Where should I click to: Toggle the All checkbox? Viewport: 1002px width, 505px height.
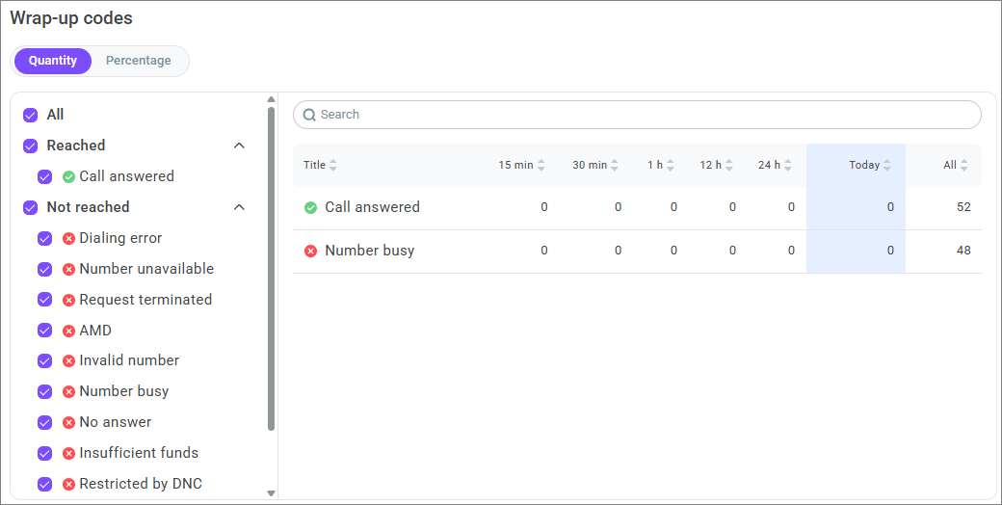30,115
